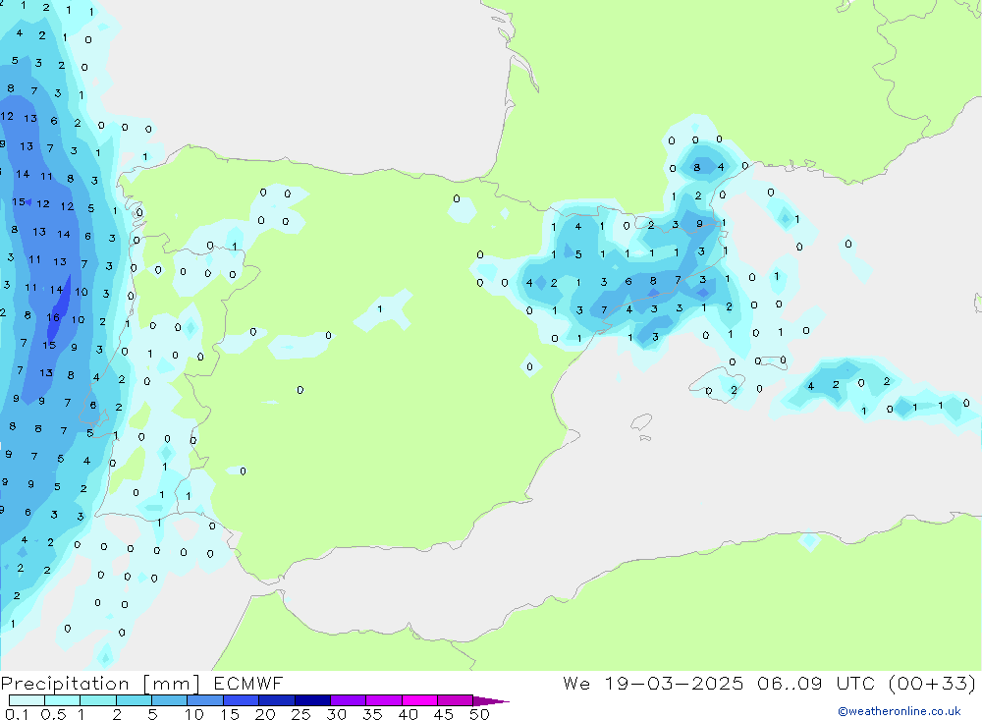The height and width of the screenshot is (720, 982).
Task: Select the legend swatch between 0.1 and 0.5
Action: tap(27, 700)
